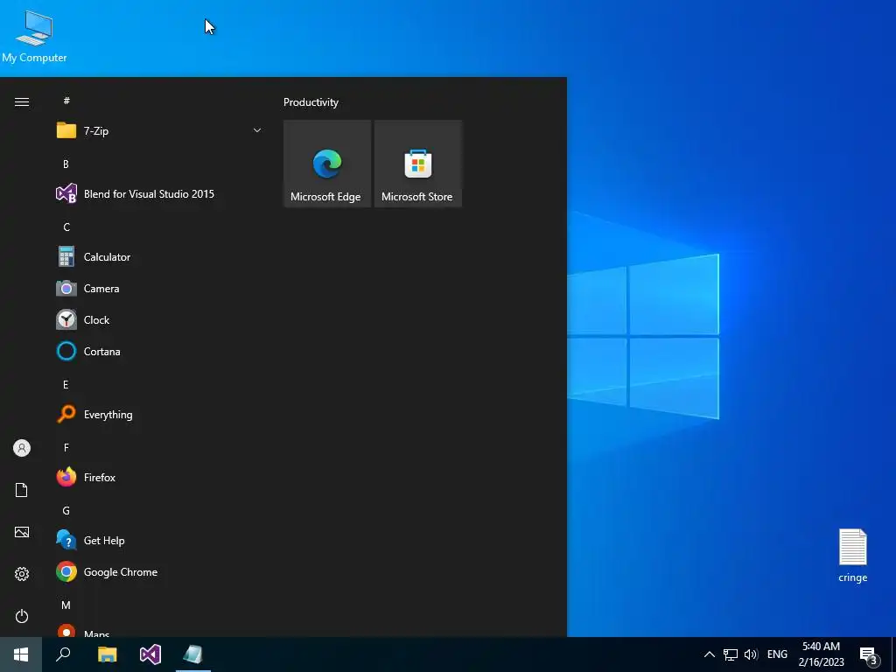Click the Productivity group title
896x672 pixels.
(x=311, y=102)
